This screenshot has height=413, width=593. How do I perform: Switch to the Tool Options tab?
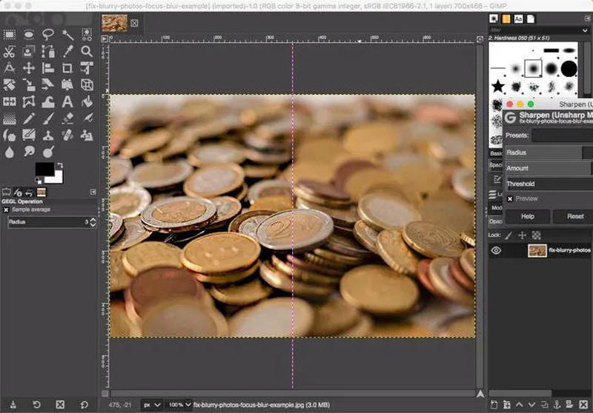6,192
